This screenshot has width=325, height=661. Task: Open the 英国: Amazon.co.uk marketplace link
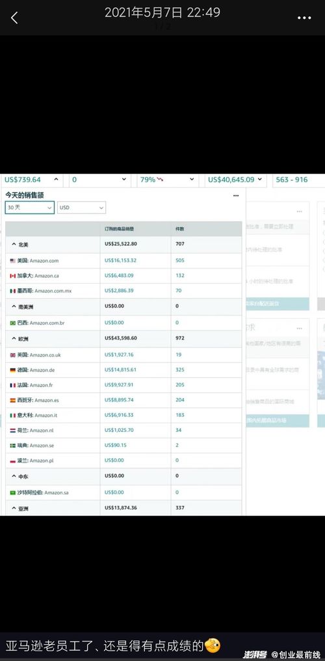coord(39,355)
